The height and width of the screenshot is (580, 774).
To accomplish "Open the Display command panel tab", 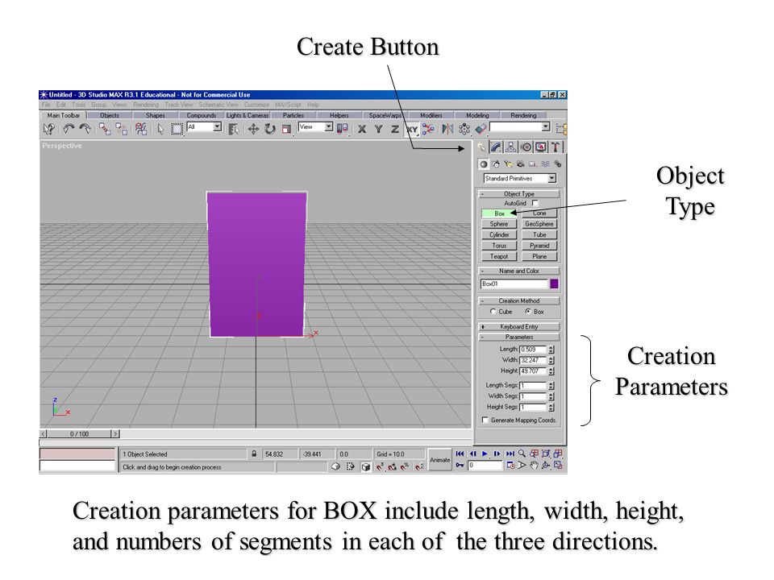I will (541, 147).
